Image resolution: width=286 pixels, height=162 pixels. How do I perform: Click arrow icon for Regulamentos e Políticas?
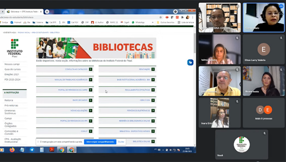[x=153, y=90]
